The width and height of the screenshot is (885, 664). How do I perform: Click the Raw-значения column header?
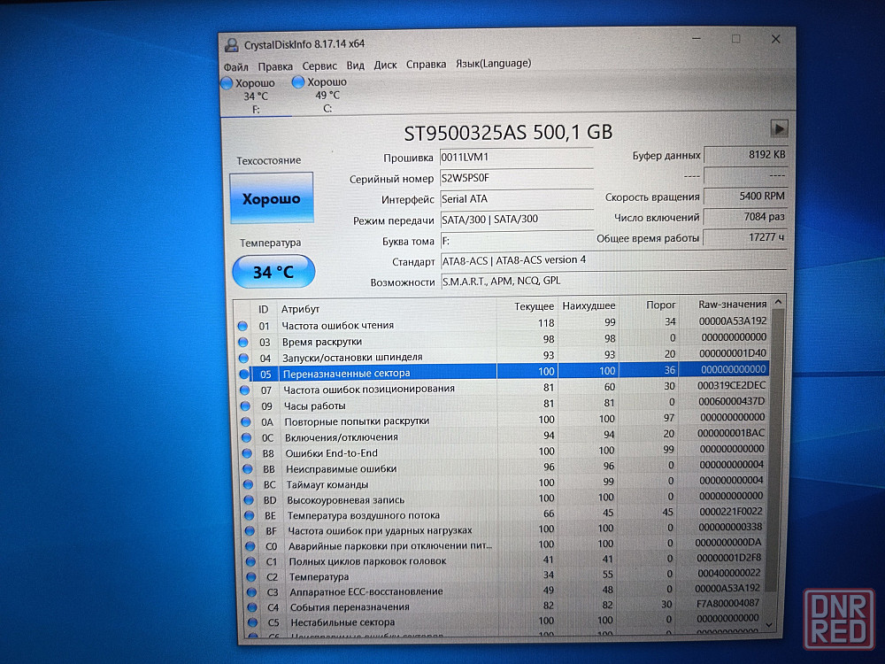pos(725,304)
